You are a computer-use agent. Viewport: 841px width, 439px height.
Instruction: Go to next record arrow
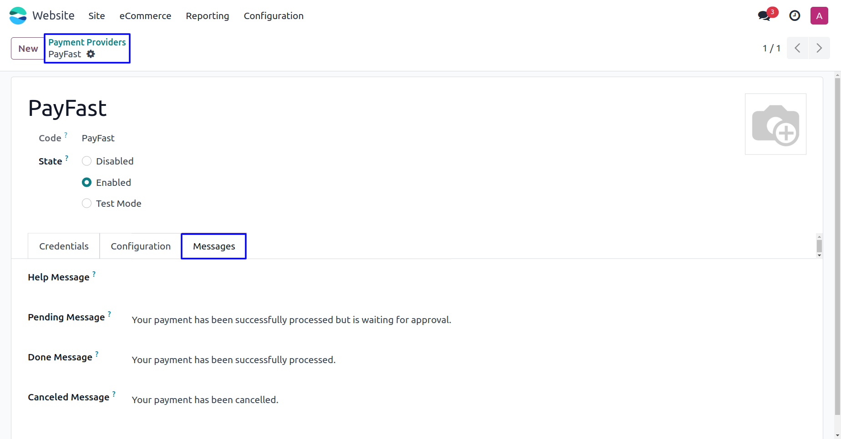819,48
